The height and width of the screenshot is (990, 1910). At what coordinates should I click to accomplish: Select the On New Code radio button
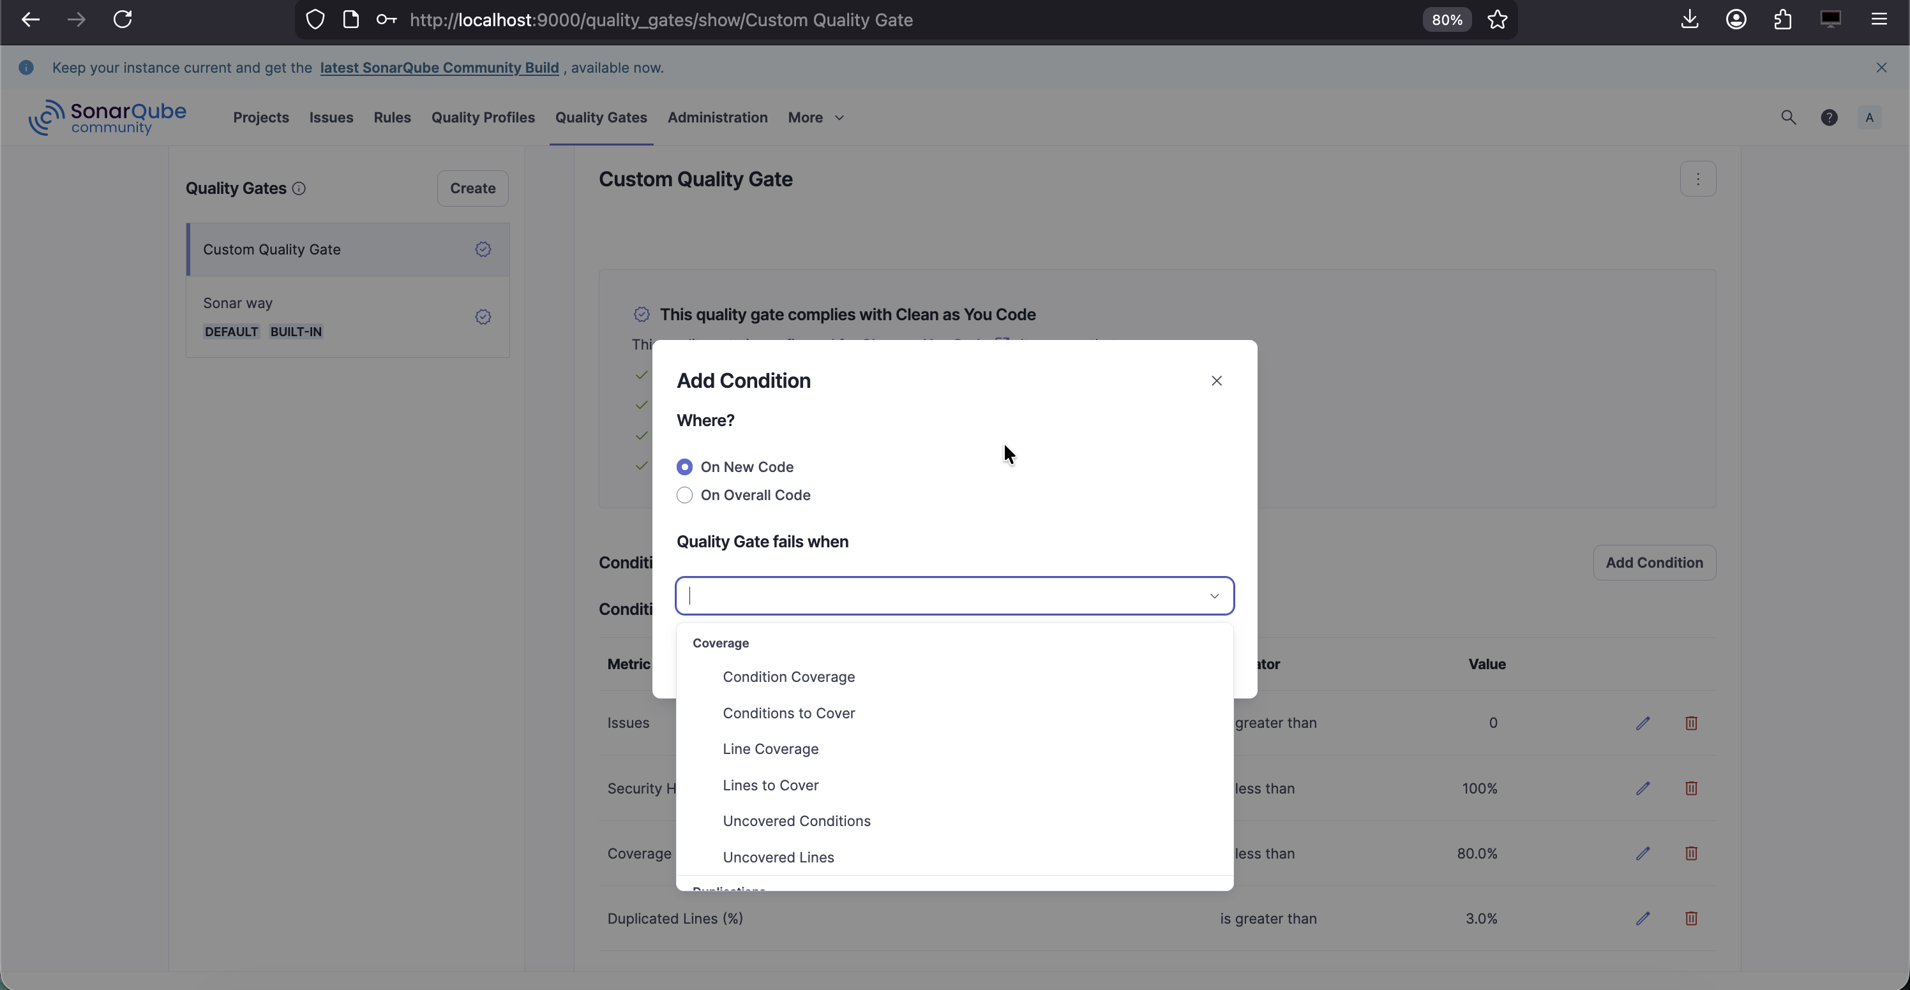click(x=684, y=467)
